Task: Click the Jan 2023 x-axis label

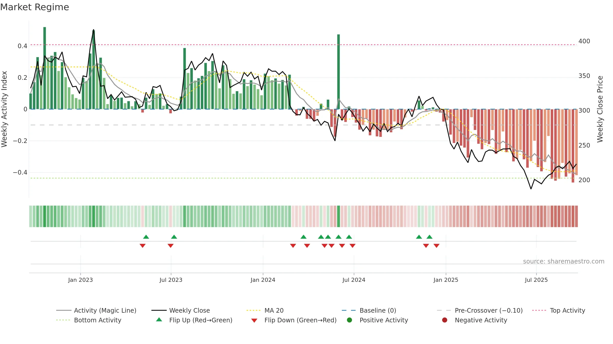Action: coord(80,280)
